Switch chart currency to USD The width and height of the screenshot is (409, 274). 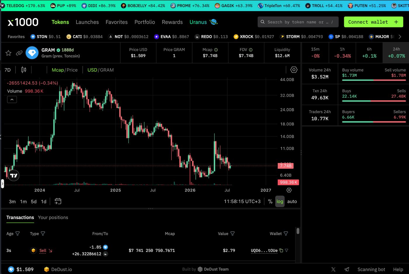[x=92, y=70]
